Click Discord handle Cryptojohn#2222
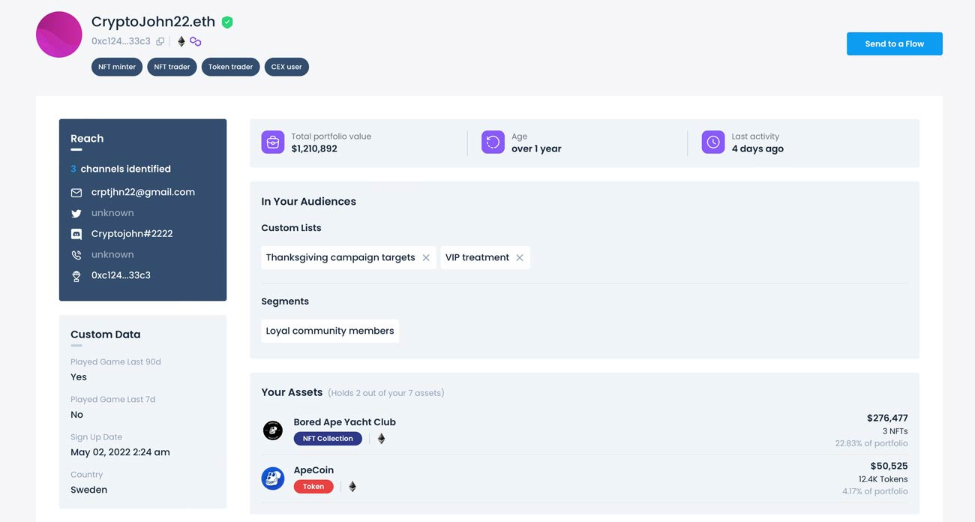 click(132, 233)
